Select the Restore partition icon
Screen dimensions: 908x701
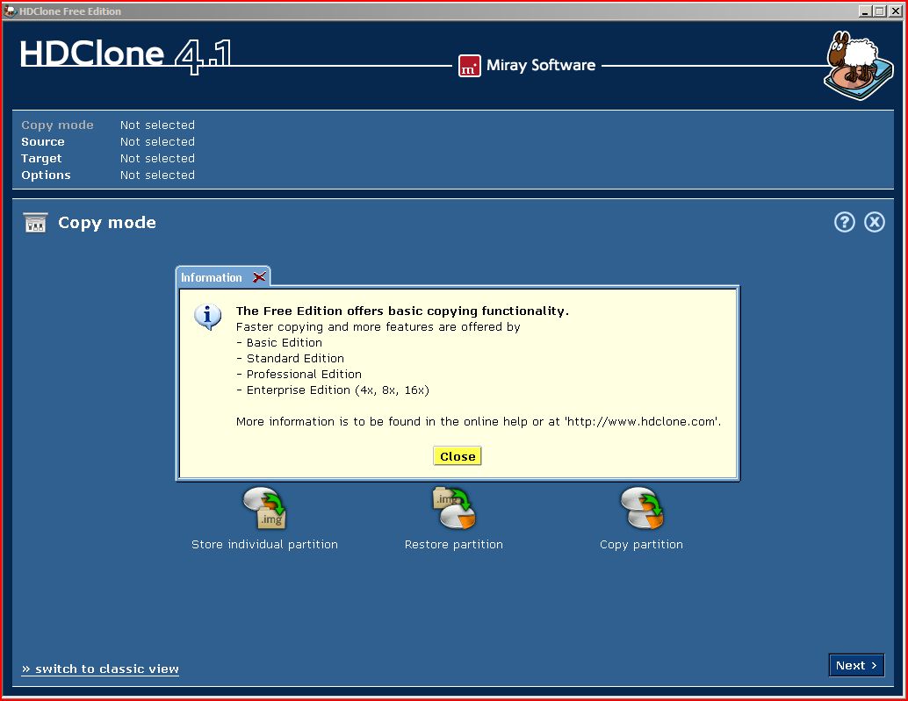(x=454, y=508)
